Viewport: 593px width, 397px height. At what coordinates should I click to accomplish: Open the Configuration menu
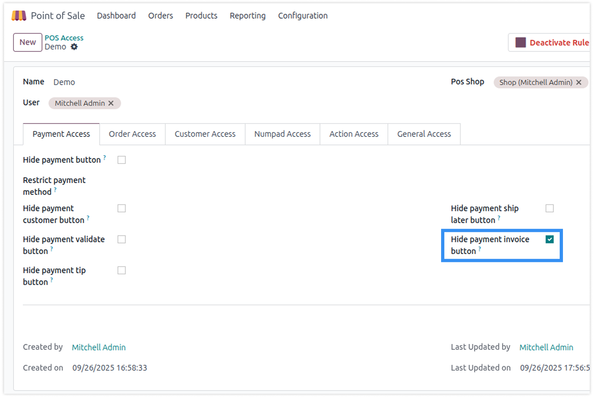tap(303, 16)
